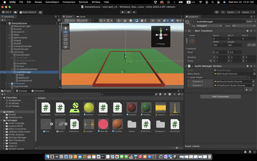Viewport: 257px width, 161px height.
Task: Open the Pivot dropdown
Action: click(x=70, y=21)
